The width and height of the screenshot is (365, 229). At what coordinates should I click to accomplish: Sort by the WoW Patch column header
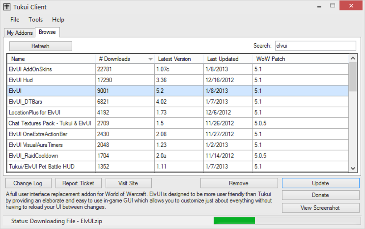pos(301,59)
